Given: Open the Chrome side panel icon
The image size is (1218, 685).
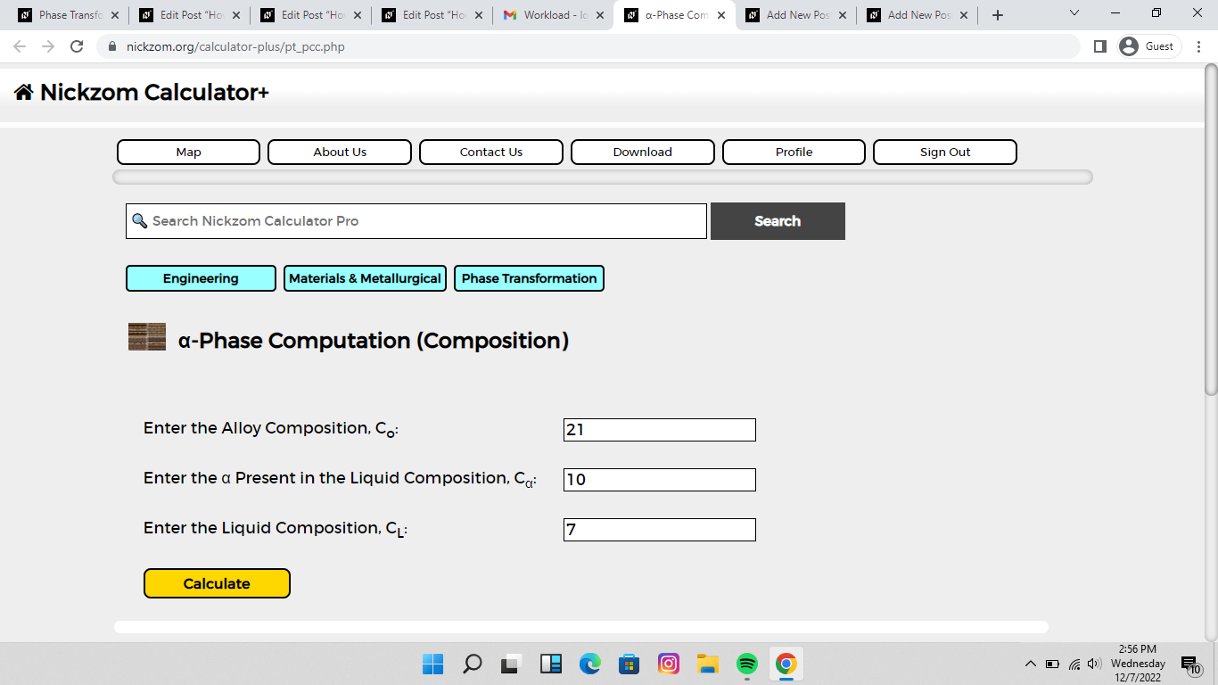Looking at the screenshot, I should coord(1099,46).
